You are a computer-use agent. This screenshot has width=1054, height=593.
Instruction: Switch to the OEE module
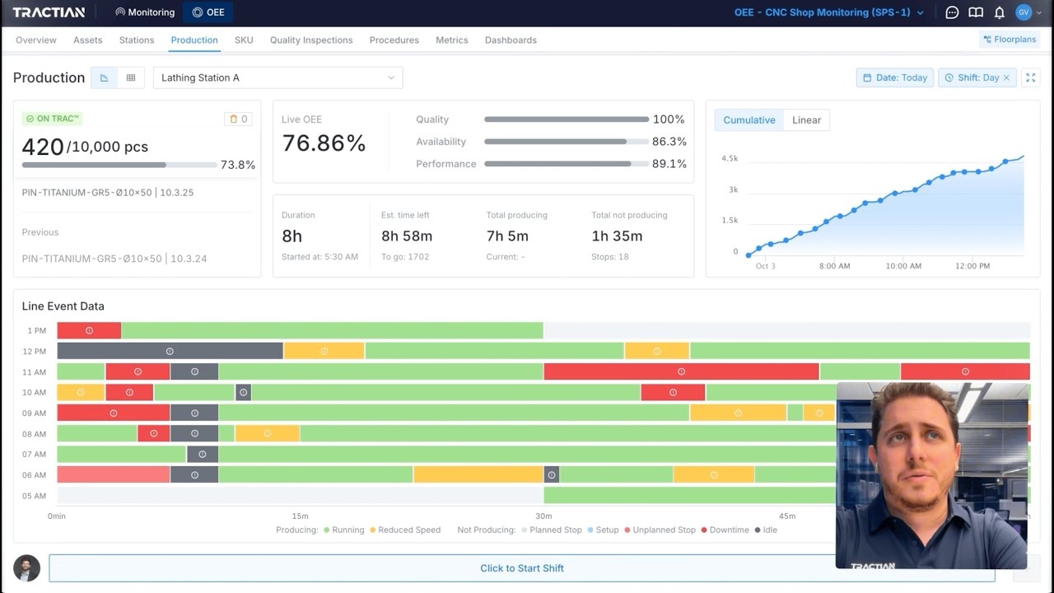208,12
